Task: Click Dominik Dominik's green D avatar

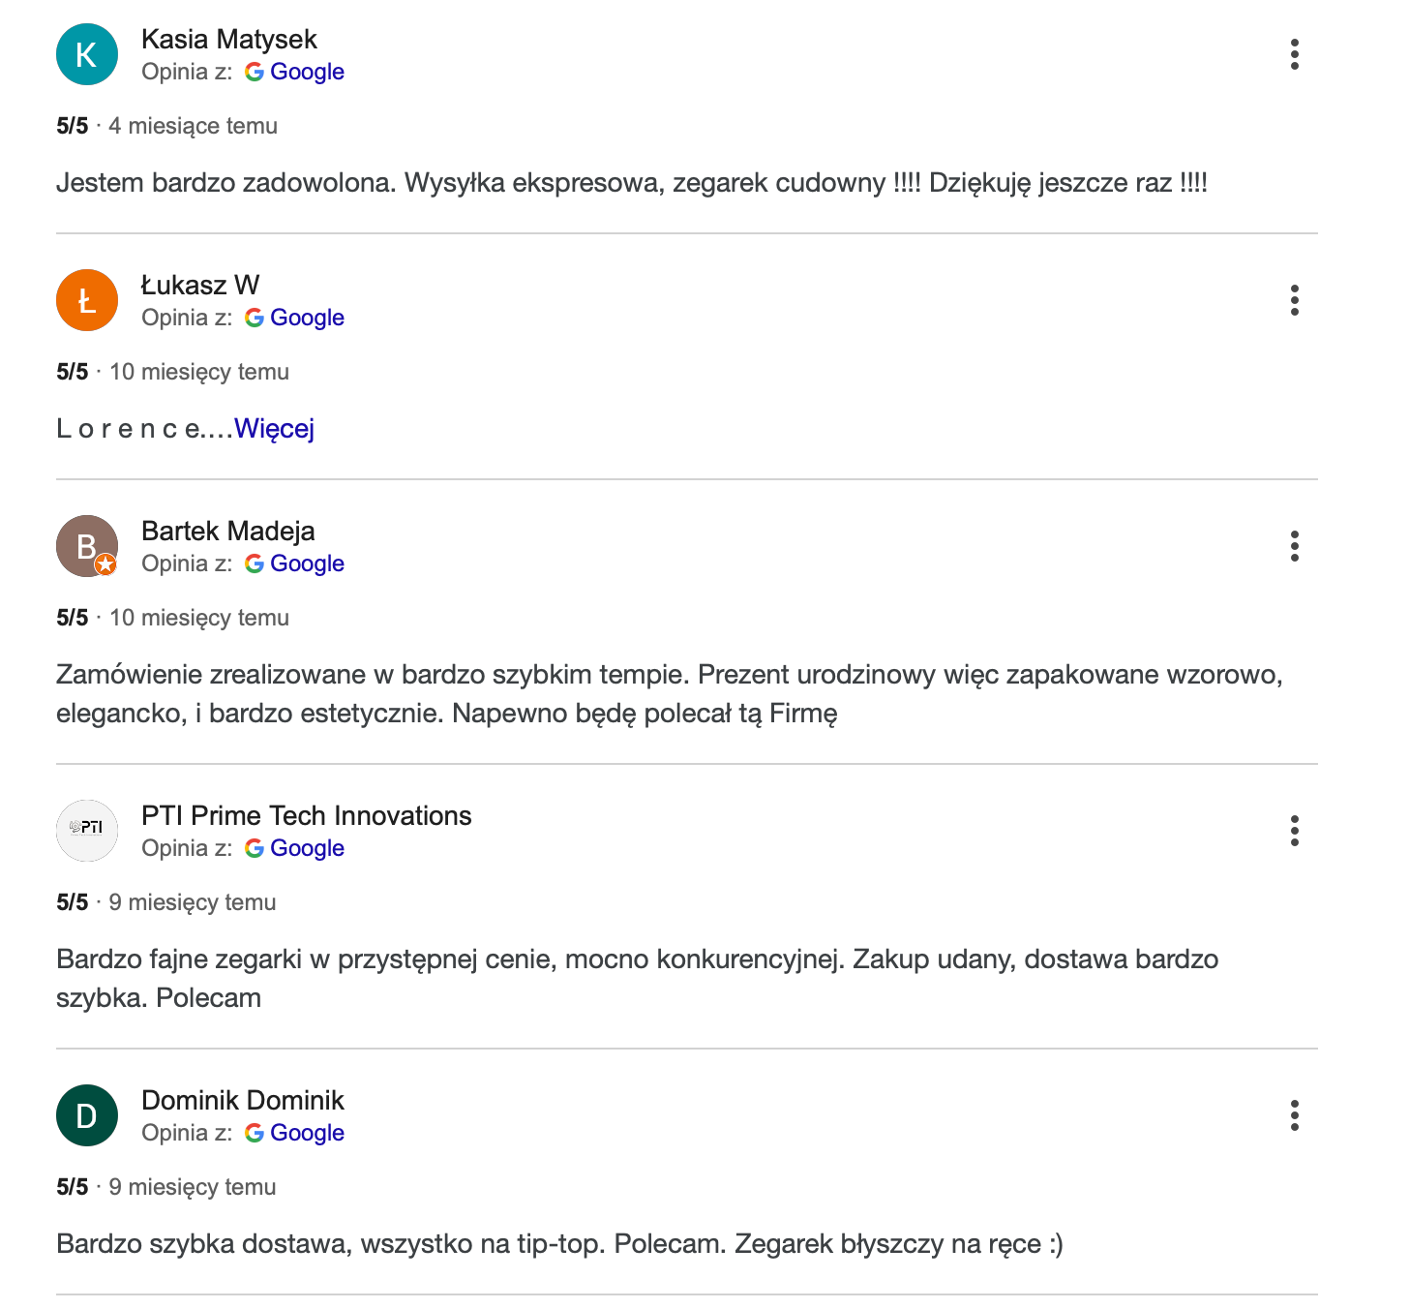Action: [x=87, y=1115]
